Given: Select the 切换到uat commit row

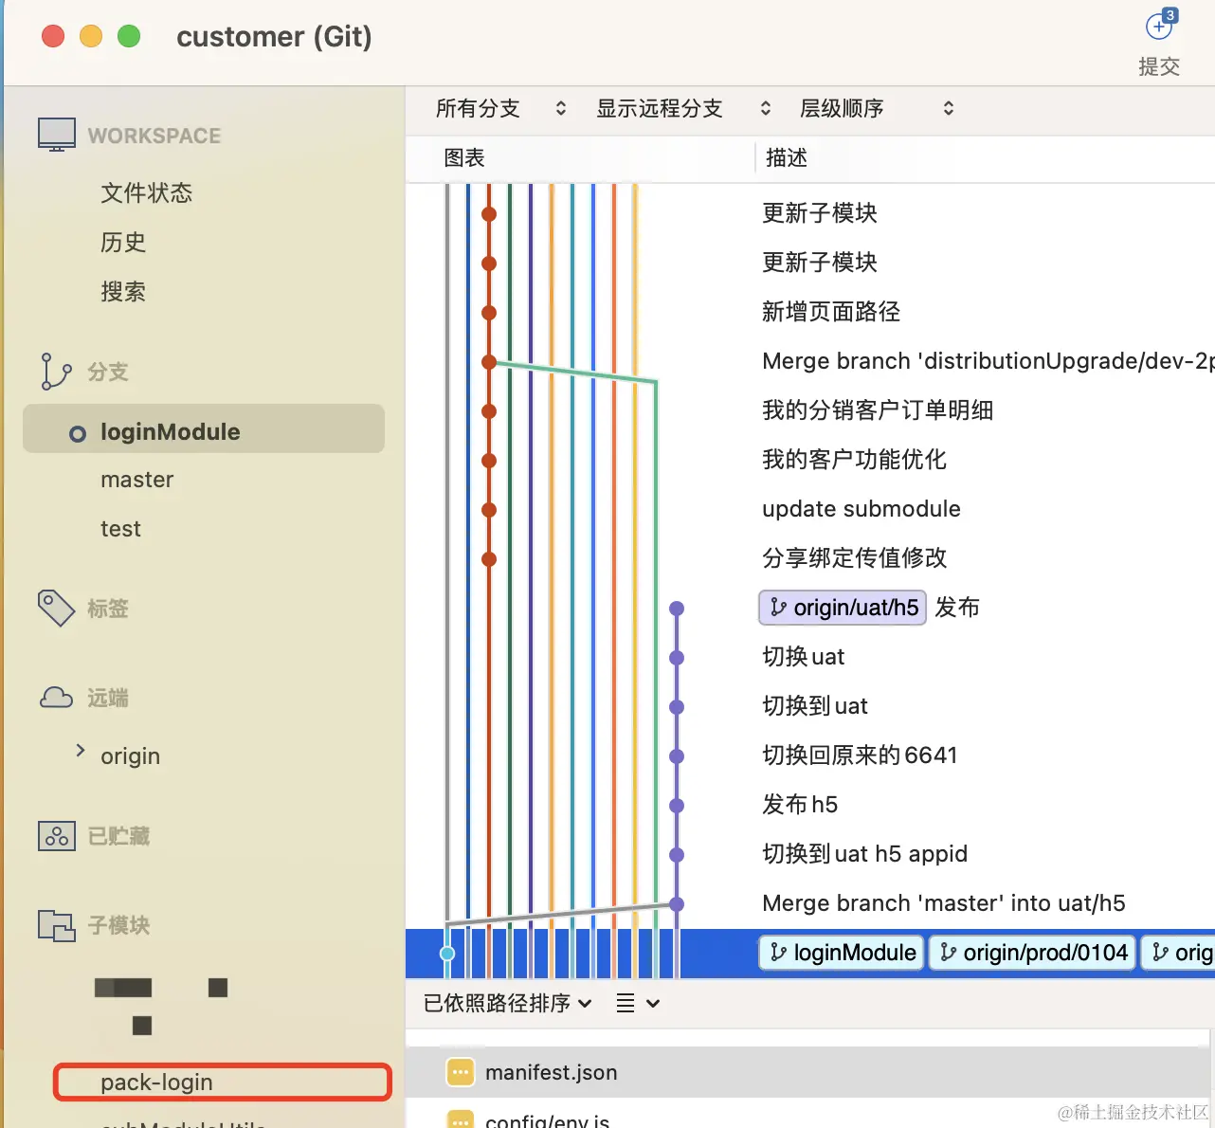Looking at the screenshot, I should pyautogui.click(x=815, y=706).
